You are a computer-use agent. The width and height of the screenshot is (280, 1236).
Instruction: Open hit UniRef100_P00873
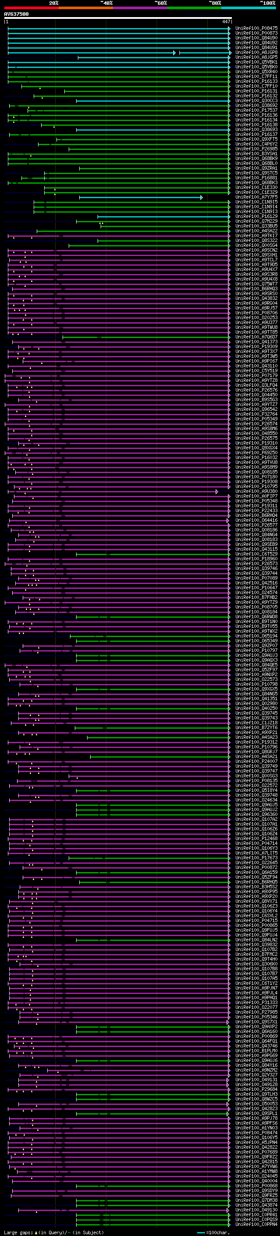pos(256,33)
